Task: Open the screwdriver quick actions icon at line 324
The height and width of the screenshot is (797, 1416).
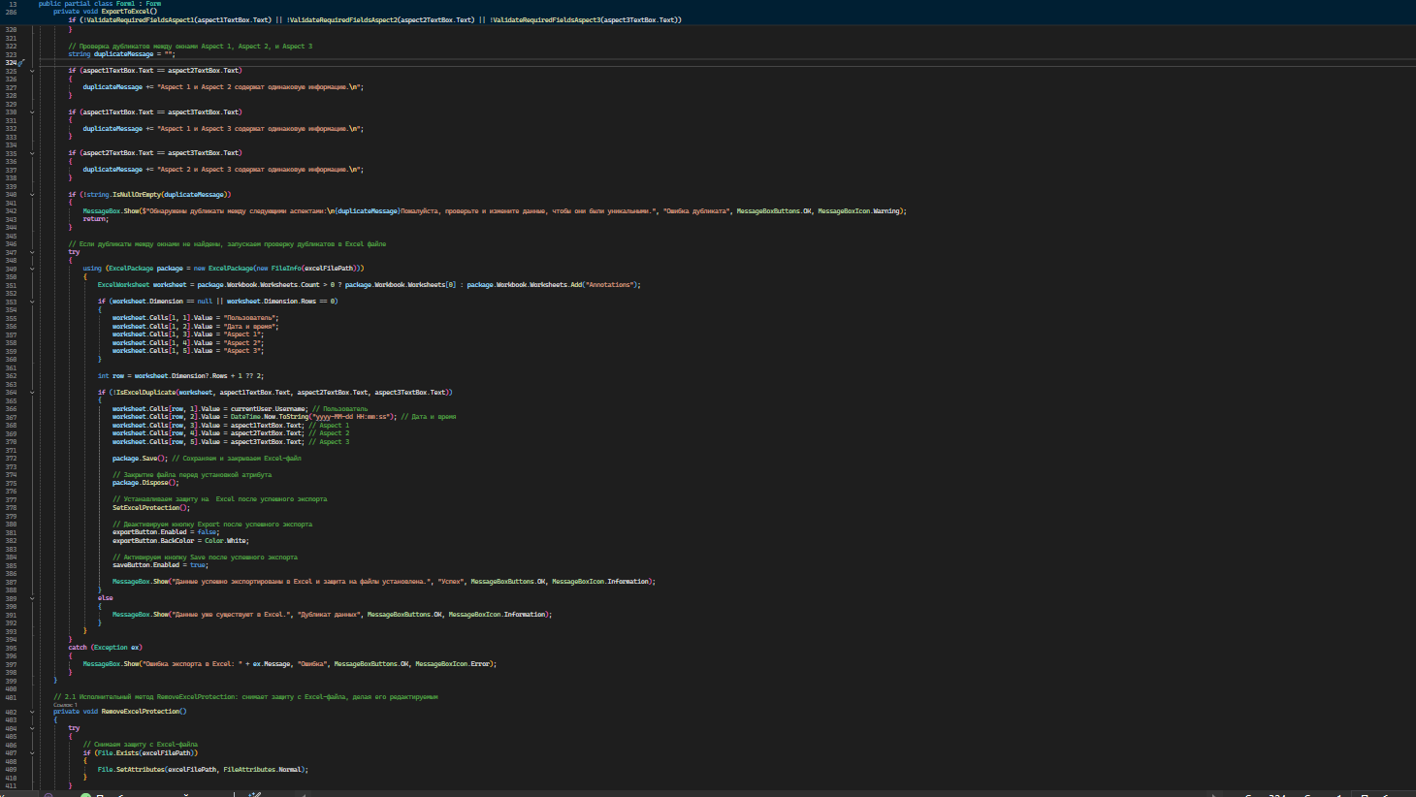Action: (21, 62)
